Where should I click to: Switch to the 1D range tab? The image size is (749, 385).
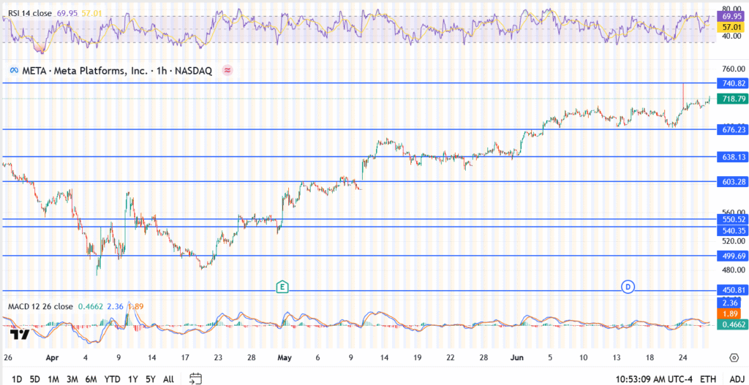point(17,379)
